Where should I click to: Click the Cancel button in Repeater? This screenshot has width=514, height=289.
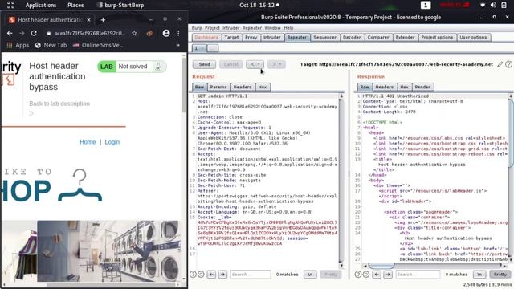click(x=231, y=64)
